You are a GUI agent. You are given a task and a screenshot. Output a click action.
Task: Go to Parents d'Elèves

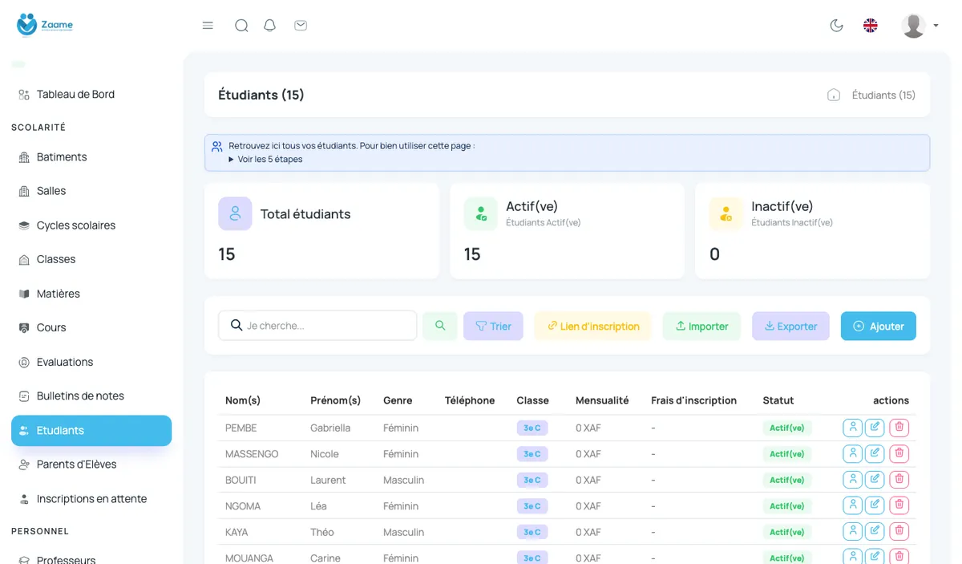[91, 464]
